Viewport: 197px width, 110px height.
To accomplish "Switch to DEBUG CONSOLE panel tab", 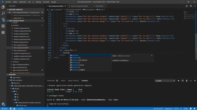I will coord(73,81).
